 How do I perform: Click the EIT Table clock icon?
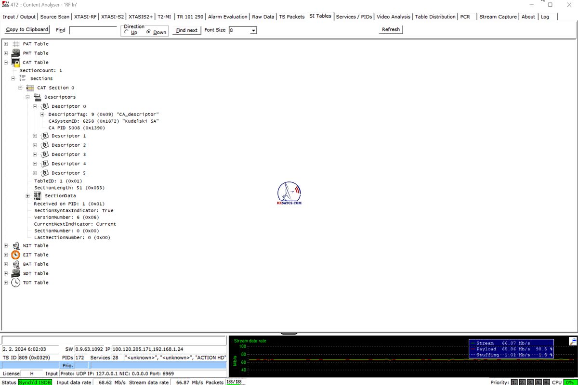15,255
